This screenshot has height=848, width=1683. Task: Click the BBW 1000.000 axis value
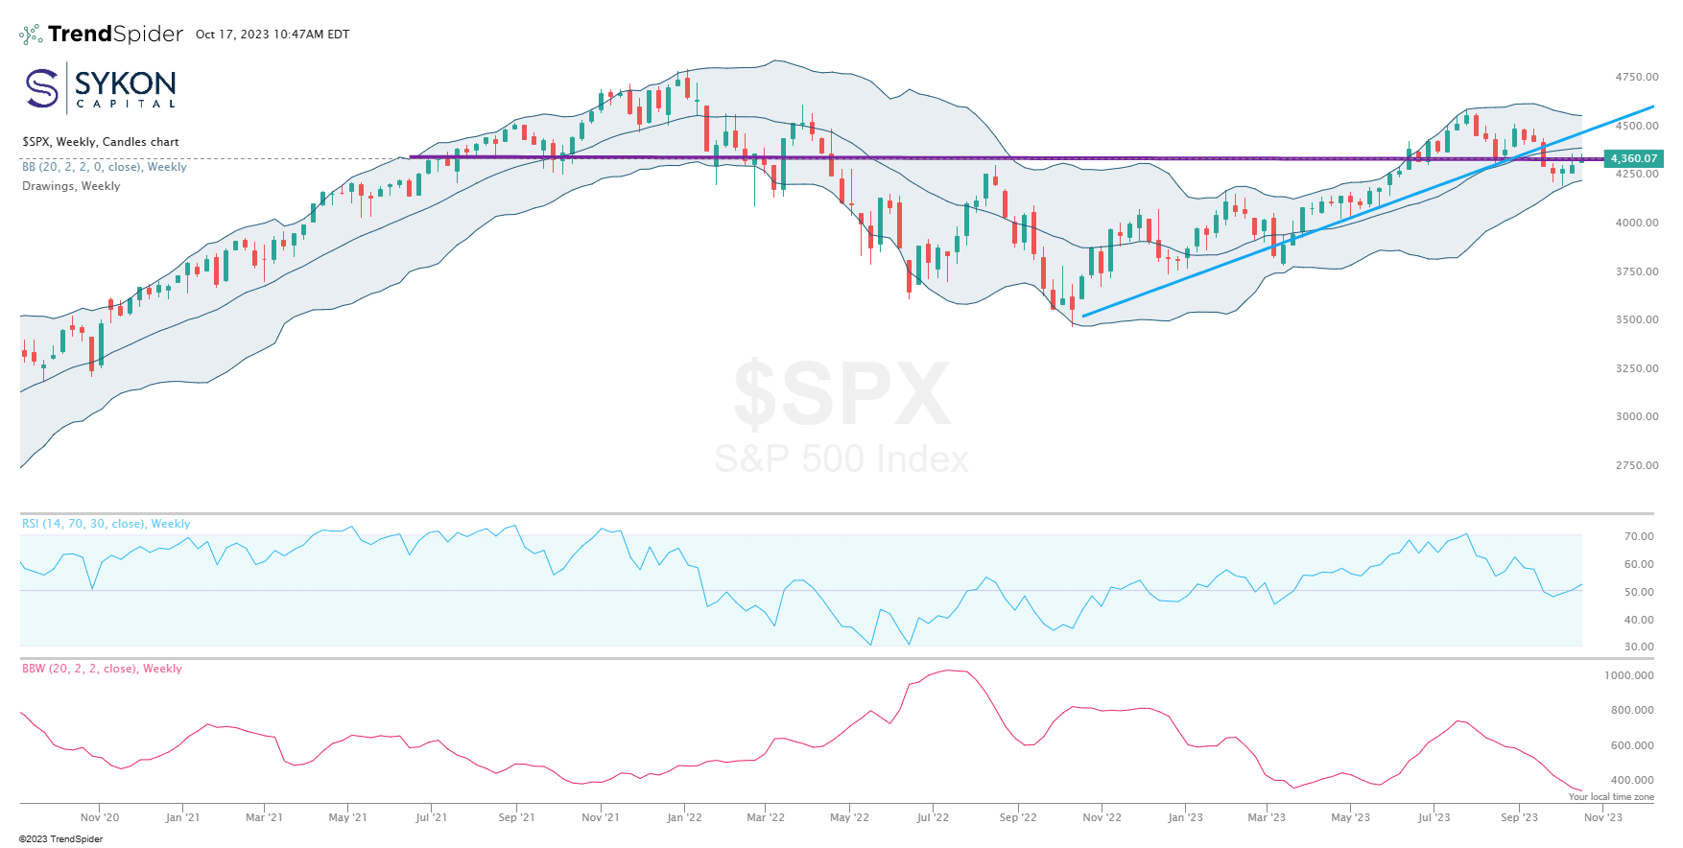point(1629,675)
